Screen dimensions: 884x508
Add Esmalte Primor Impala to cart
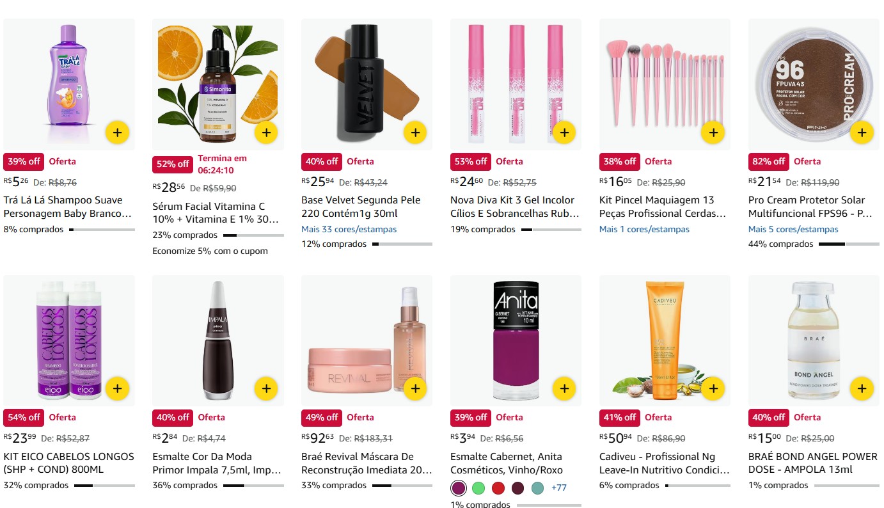click(266, 388)
